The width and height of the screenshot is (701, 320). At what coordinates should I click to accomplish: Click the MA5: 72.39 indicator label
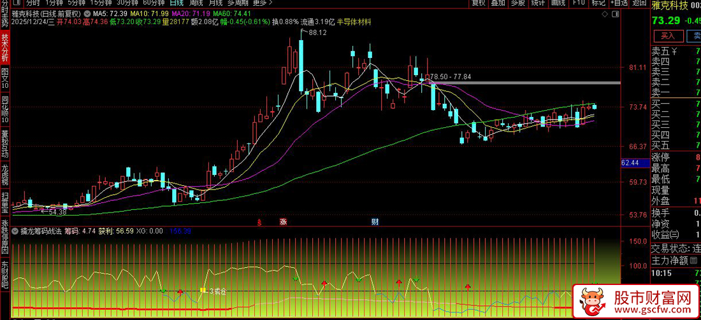[110, 14]
